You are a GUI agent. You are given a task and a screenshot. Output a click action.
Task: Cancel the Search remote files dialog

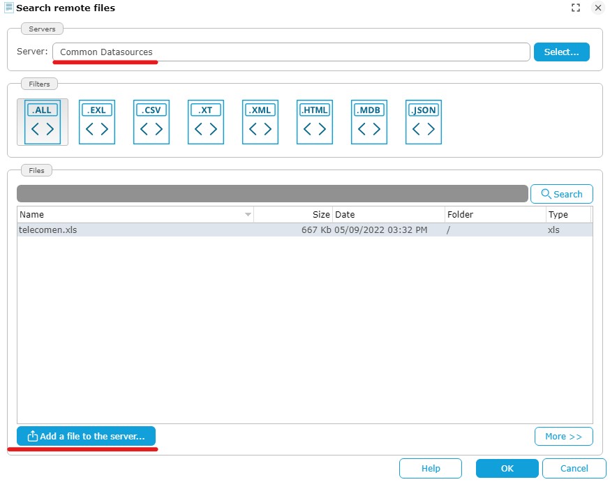pos(574,468)
